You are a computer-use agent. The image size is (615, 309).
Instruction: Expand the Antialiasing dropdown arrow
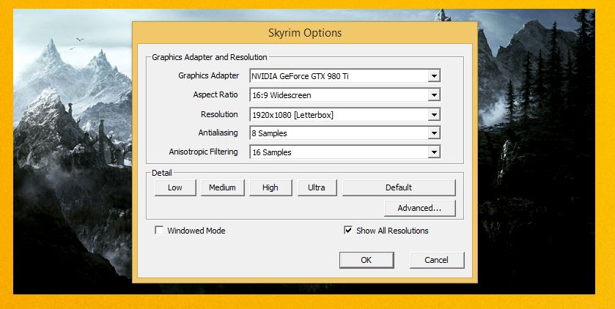pos(434,133)
